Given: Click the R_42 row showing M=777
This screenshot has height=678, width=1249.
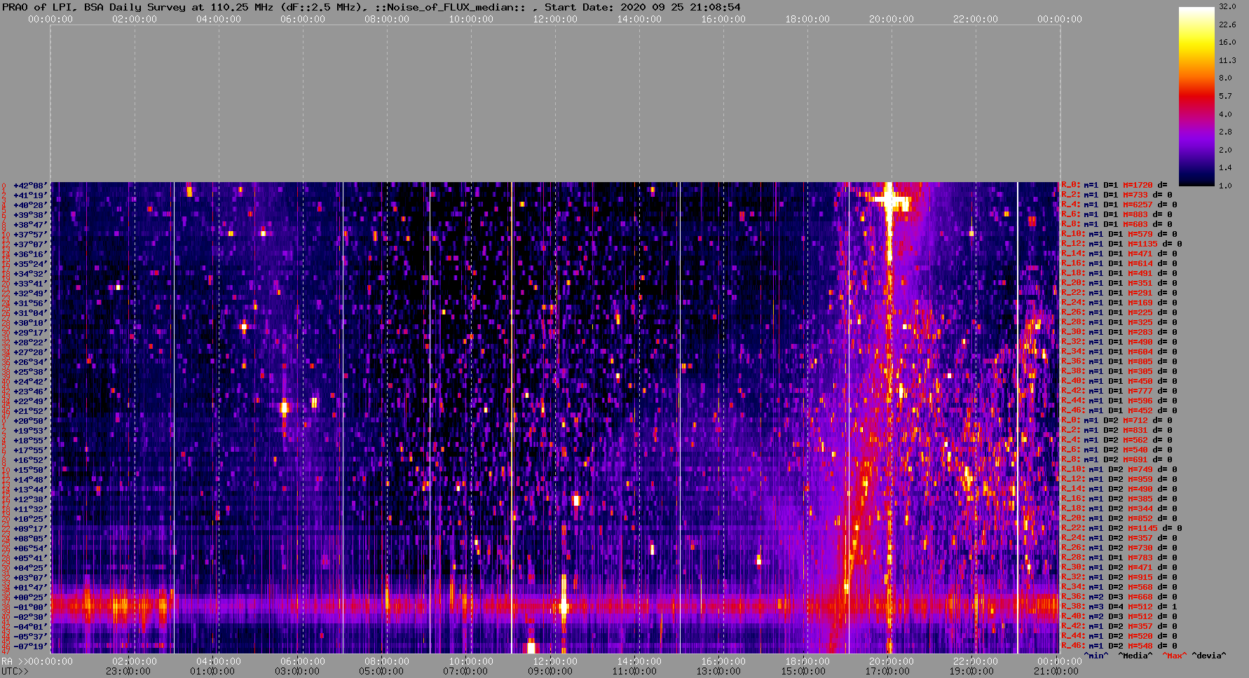Looking at the screenshot, I should [1119, 392].
